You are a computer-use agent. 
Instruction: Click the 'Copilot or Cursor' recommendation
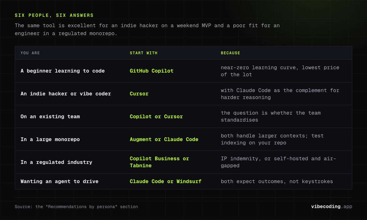pos(156,116)
